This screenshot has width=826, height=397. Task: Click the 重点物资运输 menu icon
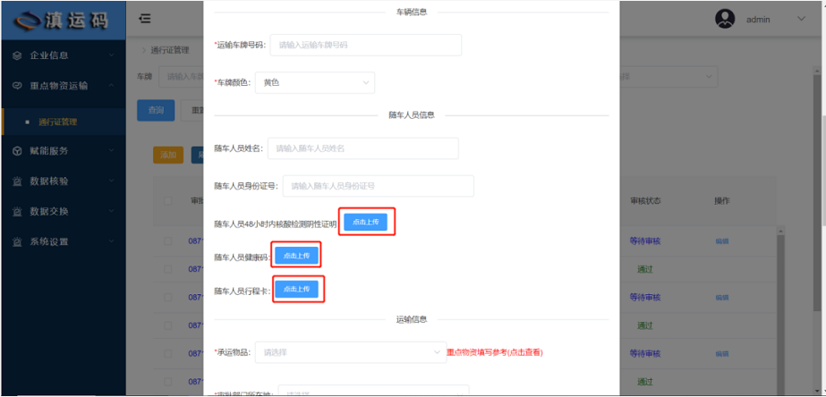click(17, 86)
